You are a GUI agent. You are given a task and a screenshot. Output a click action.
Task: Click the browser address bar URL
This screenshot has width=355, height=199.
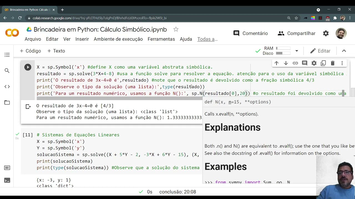point(100,18)
